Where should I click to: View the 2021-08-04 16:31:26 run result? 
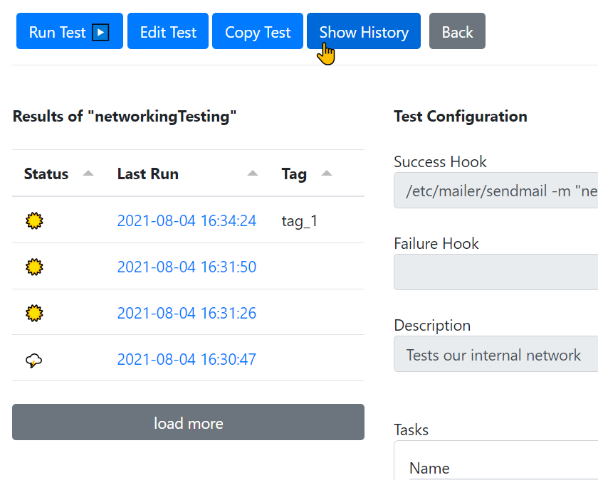[187, 313]
